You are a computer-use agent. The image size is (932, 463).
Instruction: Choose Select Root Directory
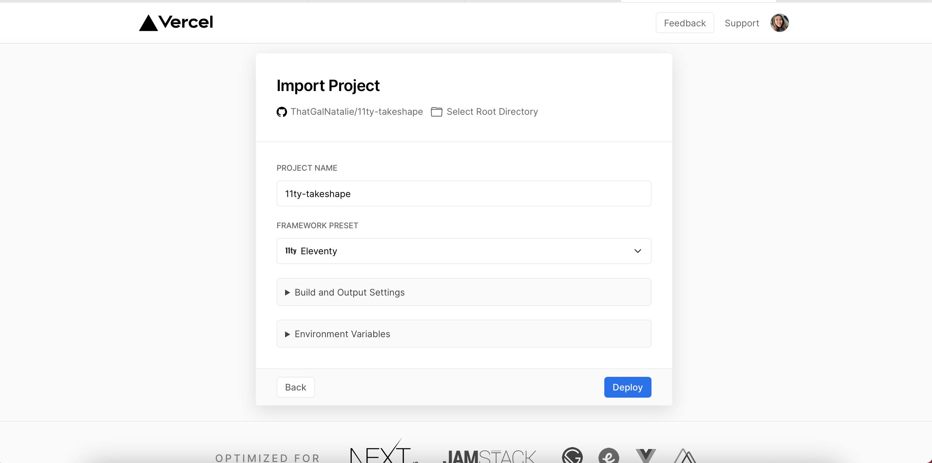pyautogui.click(x=492, y=112)
